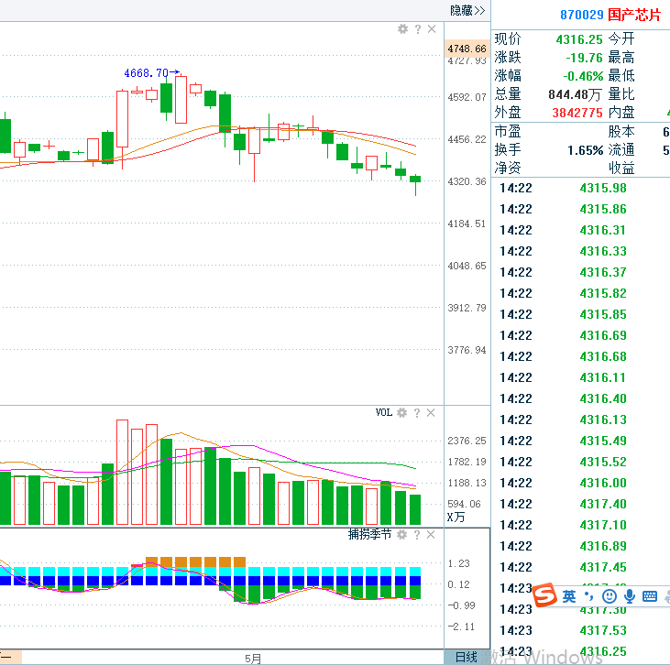Click the Sogou input method logo
This screenshot has width=670, height=665.
point(546,596)
